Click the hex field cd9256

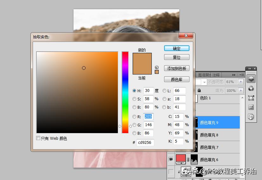[145, 142]
